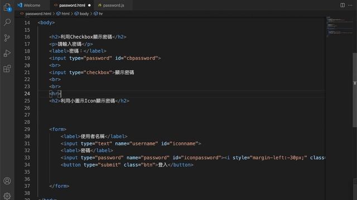Viewport: 357px width, 200px height.
Task: Click the hr tag on line 24
Action: click(55, 94)
